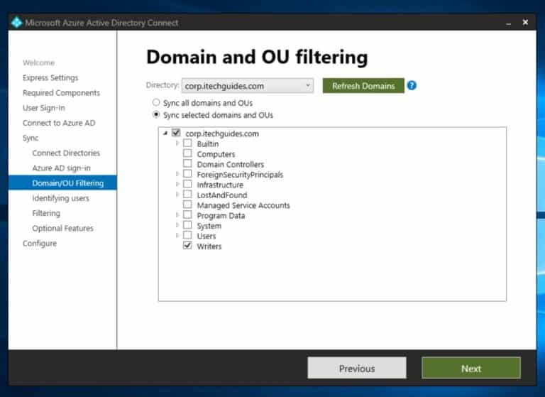This screenshot has height=397, width=545.
Task: Open Express Settings in the sidebar
Action: (50, 77)
